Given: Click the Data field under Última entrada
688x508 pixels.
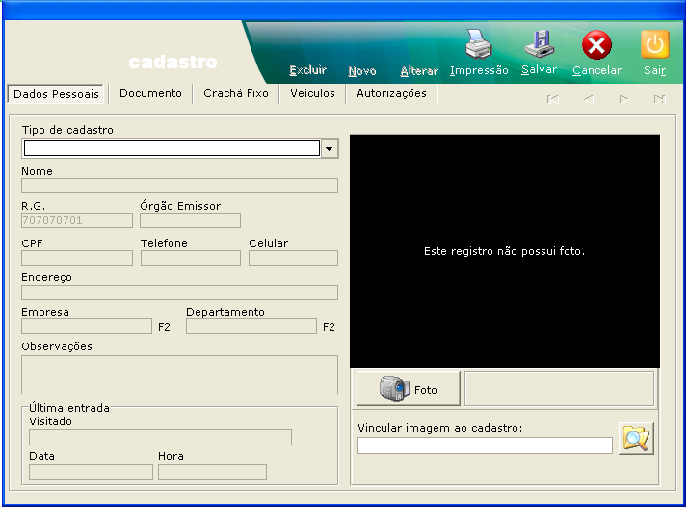Looking at the screenshot, I should coord(91,472).
